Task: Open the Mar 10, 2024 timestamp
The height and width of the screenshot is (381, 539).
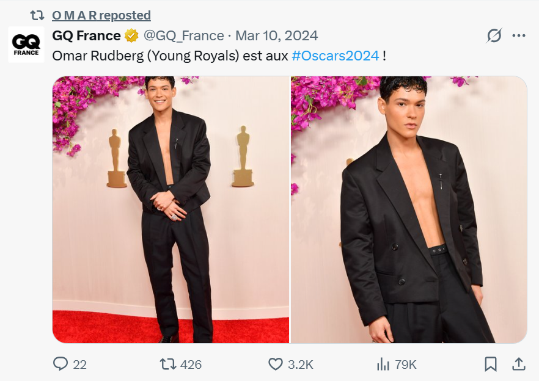Action: pos(276,35)
